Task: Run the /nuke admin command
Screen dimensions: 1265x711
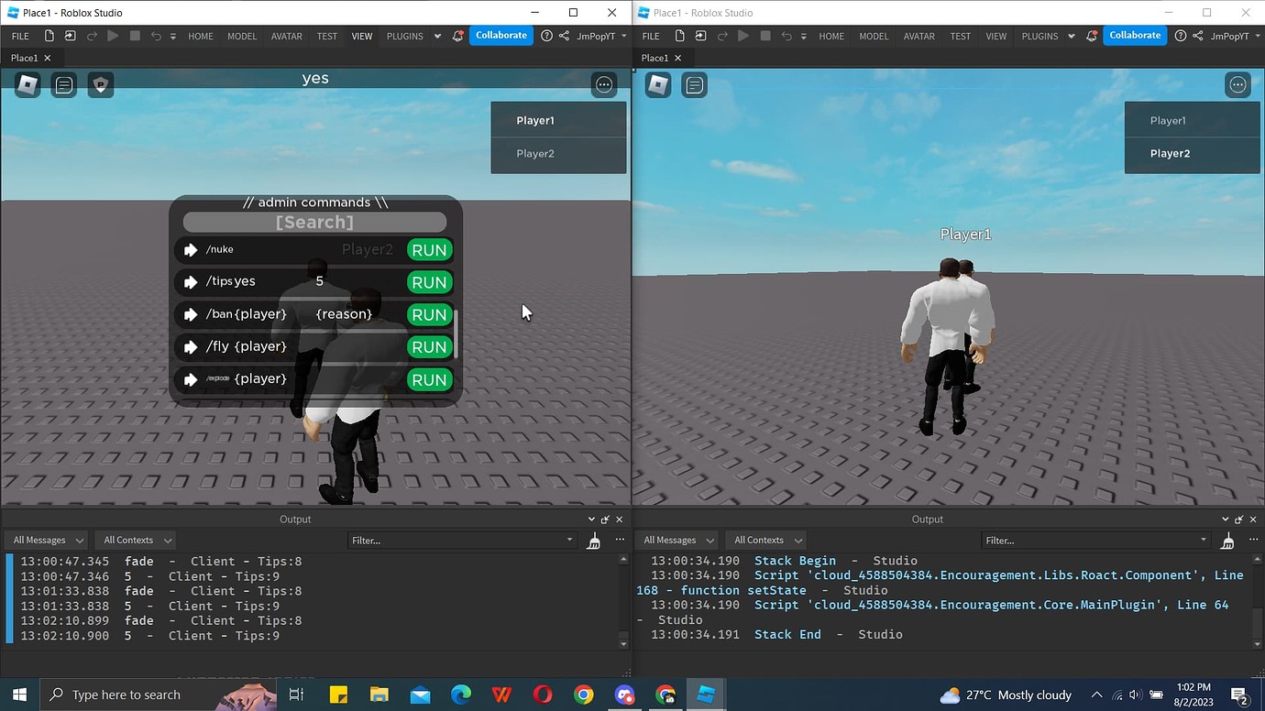Action: [x=428, y=249]
